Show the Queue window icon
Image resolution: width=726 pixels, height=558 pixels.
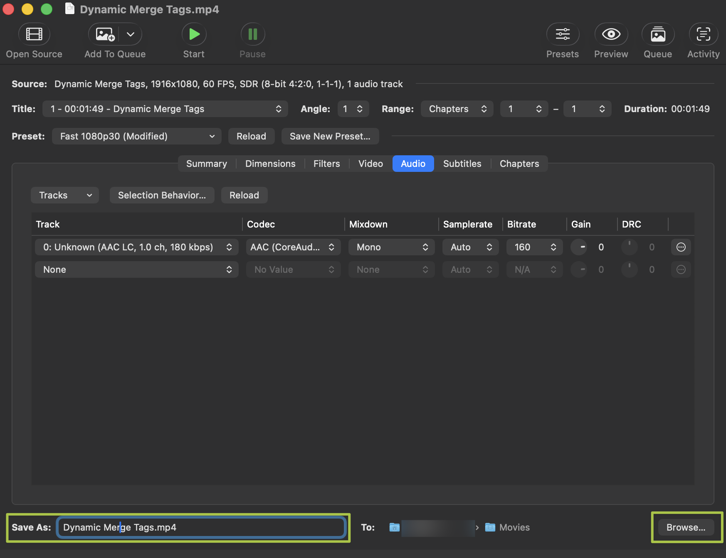pyautogui.click(x=658, y=34)
